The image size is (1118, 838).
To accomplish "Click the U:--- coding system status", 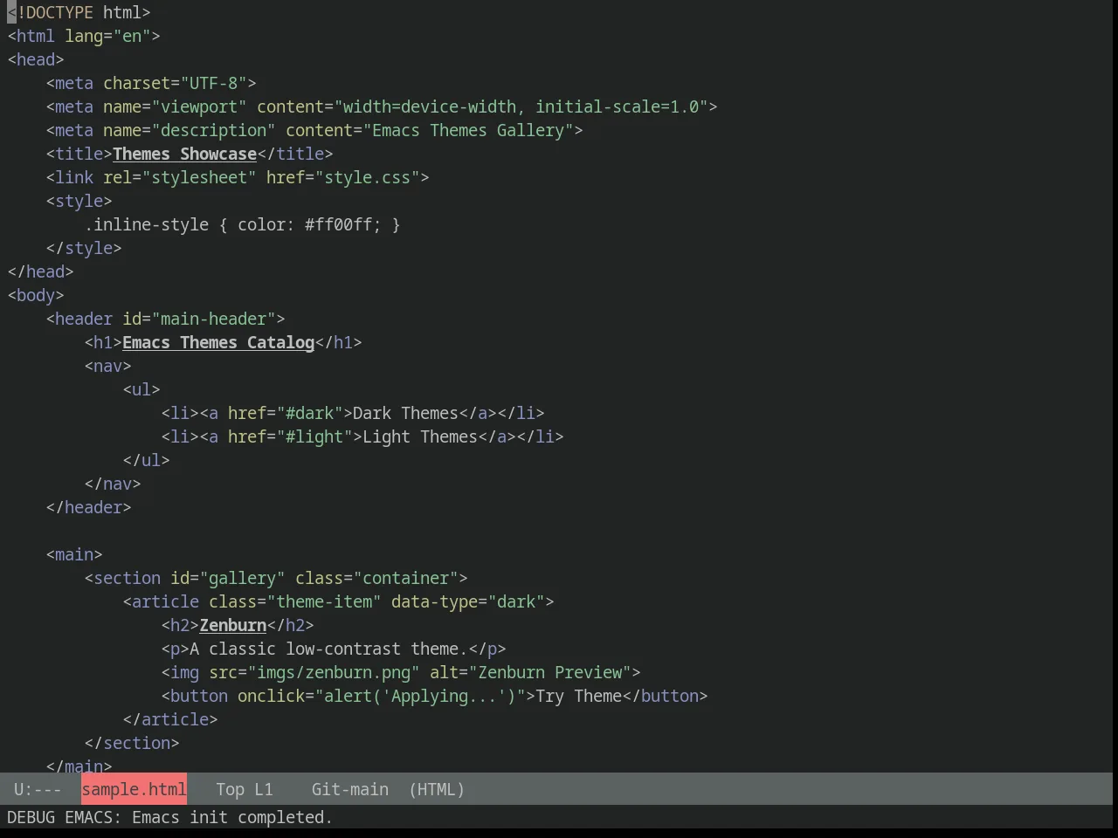I will (x=38, y=789).
